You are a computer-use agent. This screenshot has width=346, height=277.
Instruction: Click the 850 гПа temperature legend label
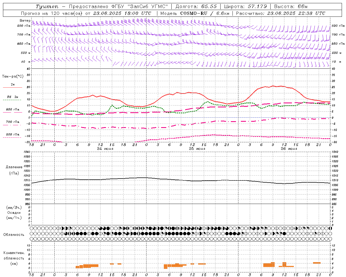13,110
